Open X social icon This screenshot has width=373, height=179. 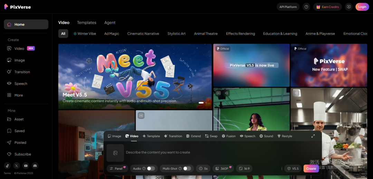tap(17, 166)
